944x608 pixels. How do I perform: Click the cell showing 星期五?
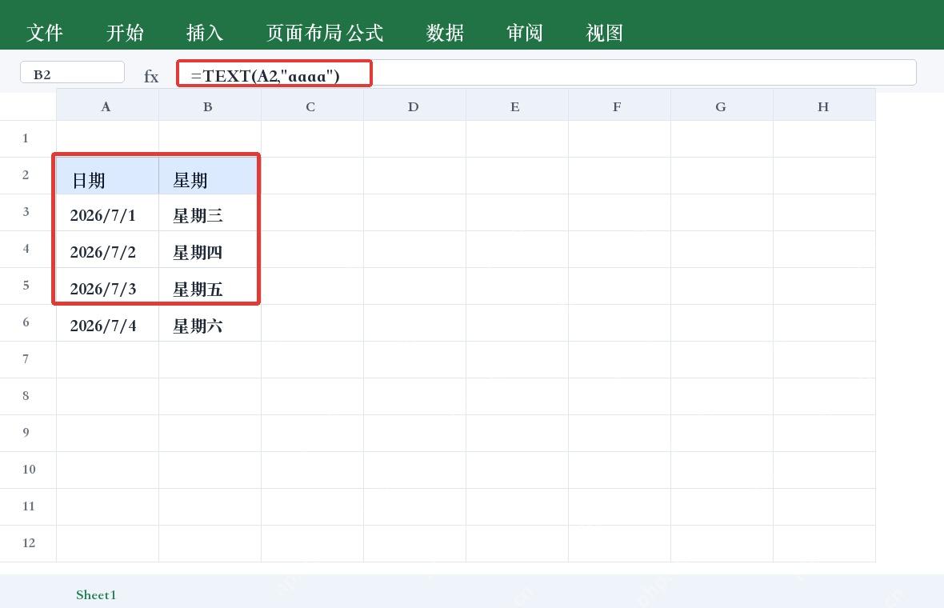tap(210, 286)
